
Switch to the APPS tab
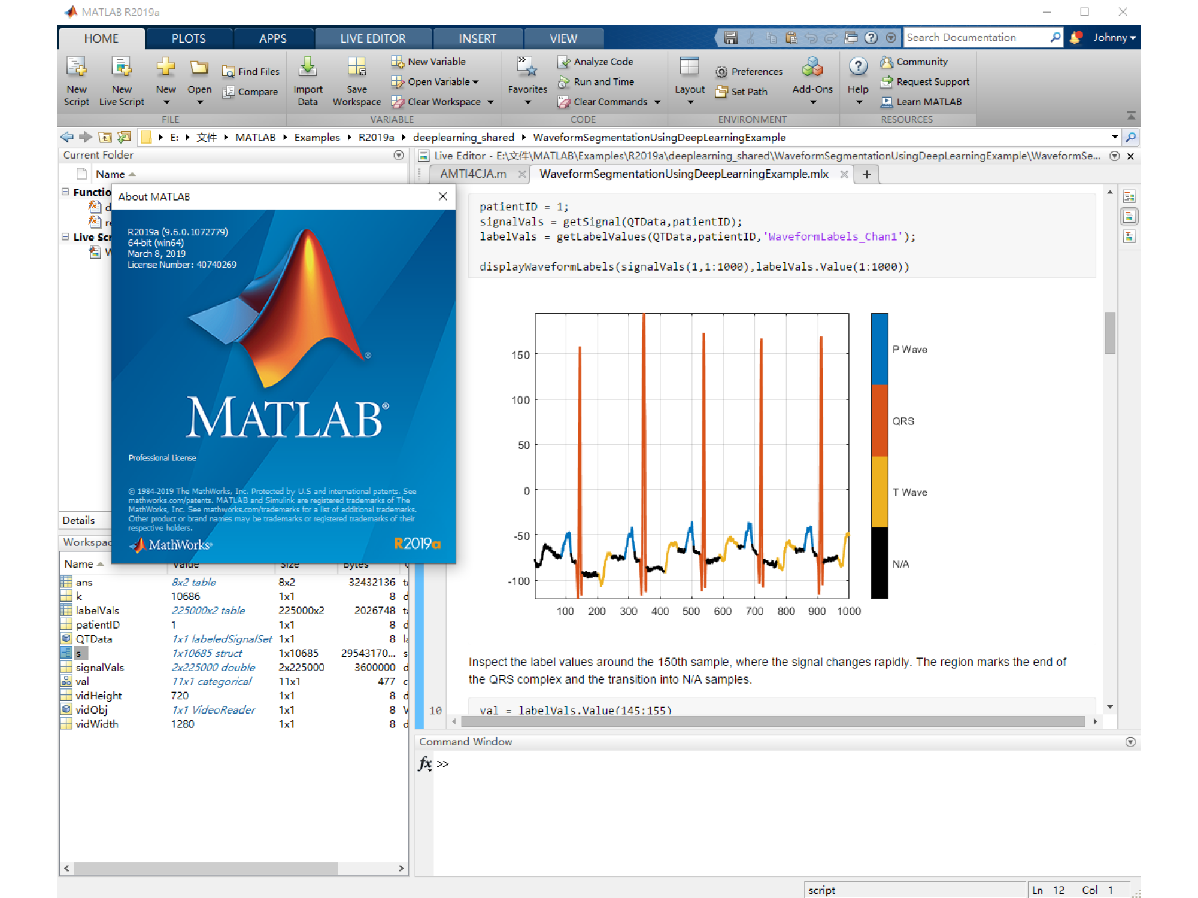273,38
